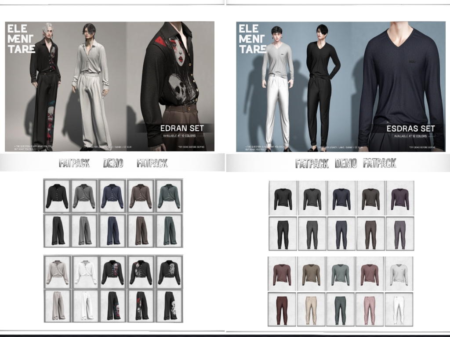450x337 pixels.
Task: Select the plain white Edran pants
Action: 85,306
